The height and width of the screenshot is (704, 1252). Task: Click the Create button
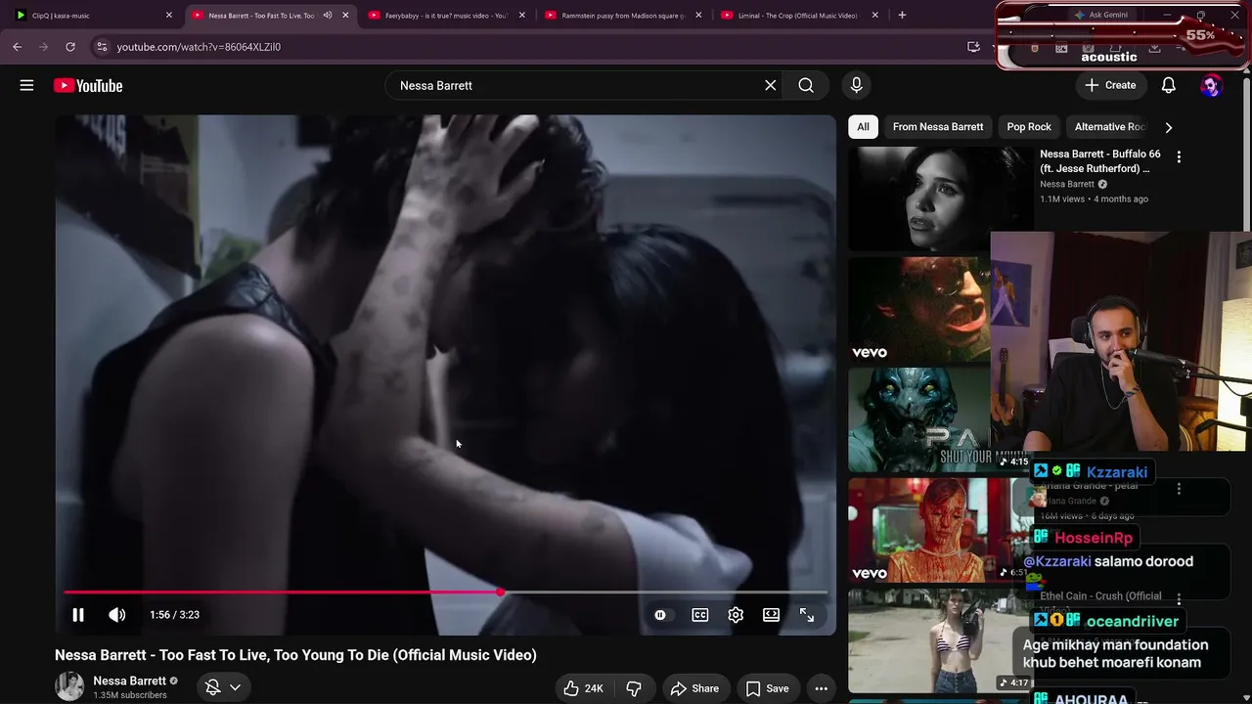click(1110, 85)
